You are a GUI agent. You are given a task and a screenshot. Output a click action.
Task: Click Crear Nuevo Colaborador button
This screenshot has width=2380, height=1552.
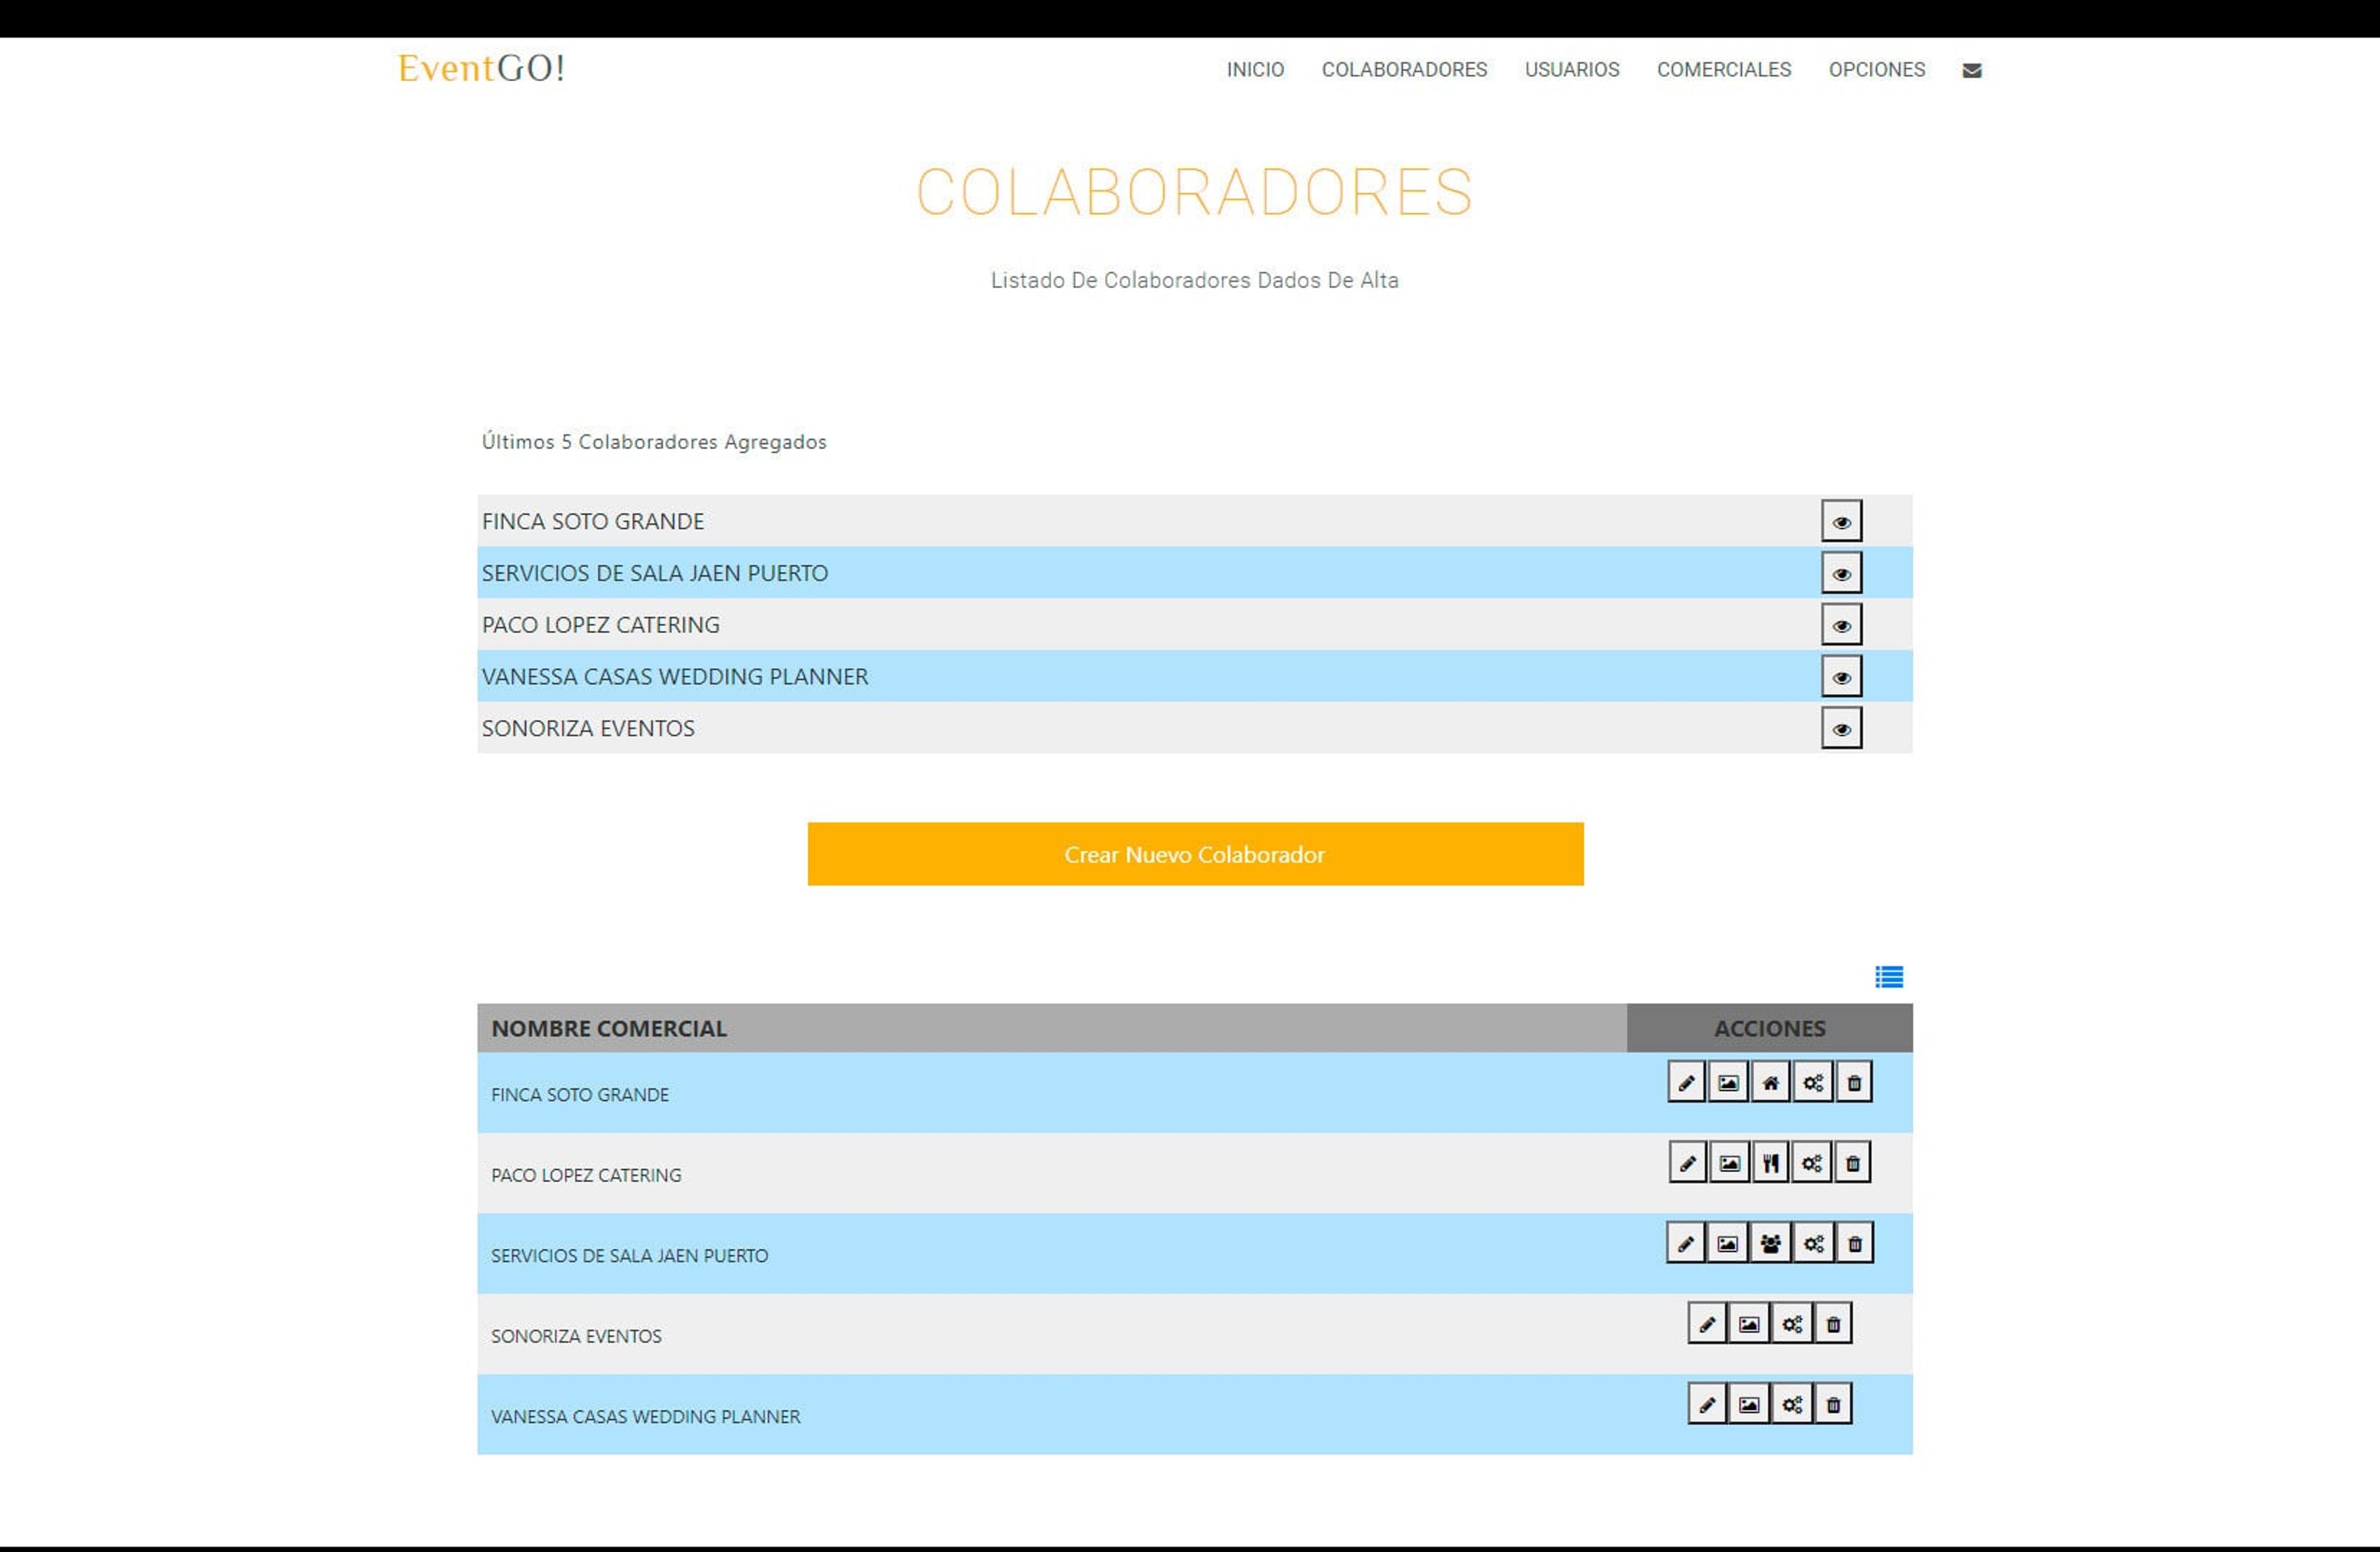pyautogui.click(x=1195, y=854)
